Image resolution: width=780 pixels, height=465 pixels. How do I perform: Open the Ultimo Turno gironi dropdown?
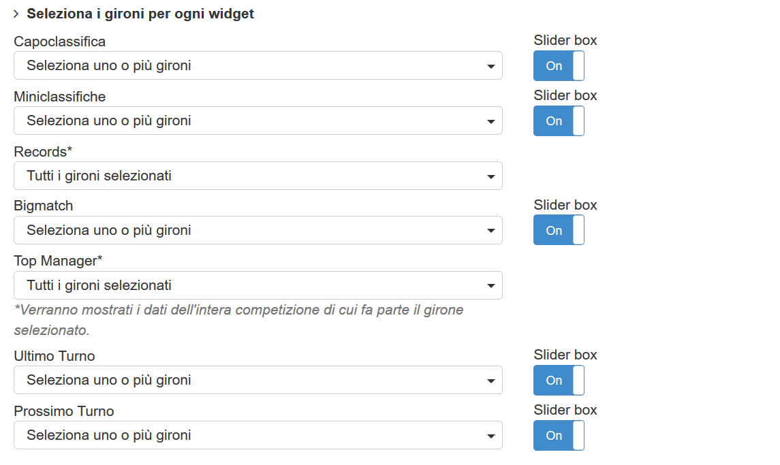tap(258, 381)
